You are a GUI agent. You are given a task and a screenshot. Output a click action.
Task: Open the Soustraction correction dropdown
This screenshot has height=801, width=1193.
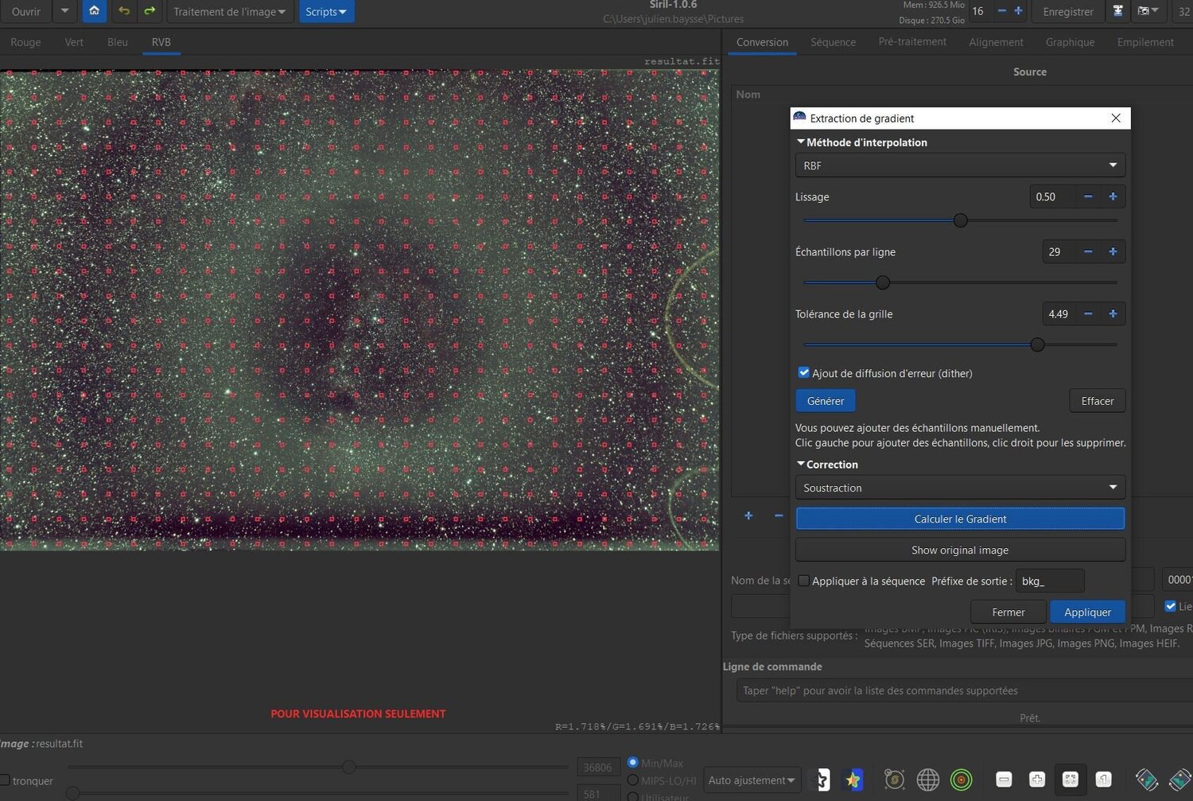click(x=960, y=488)
